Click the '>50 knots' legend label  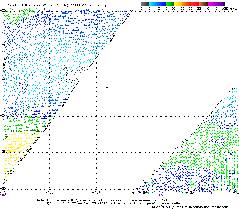(230, 9)
